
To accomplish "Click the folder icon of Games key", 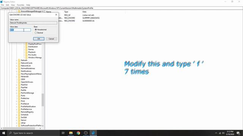I will (x=26, y=49).
